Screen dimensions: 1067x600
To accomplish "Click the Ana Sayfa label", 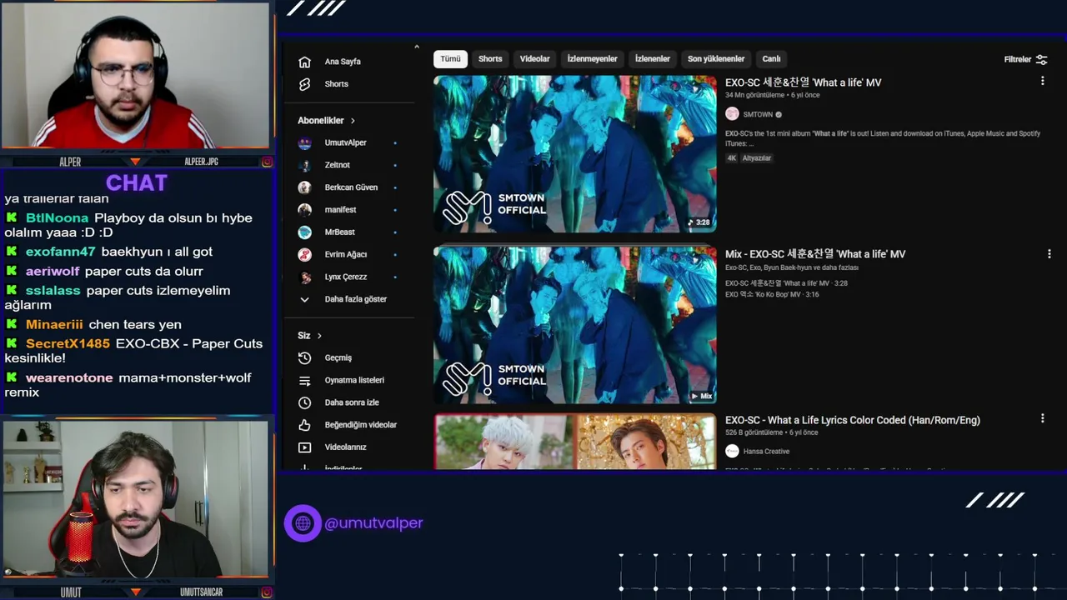I will click(x=343, y=62).
